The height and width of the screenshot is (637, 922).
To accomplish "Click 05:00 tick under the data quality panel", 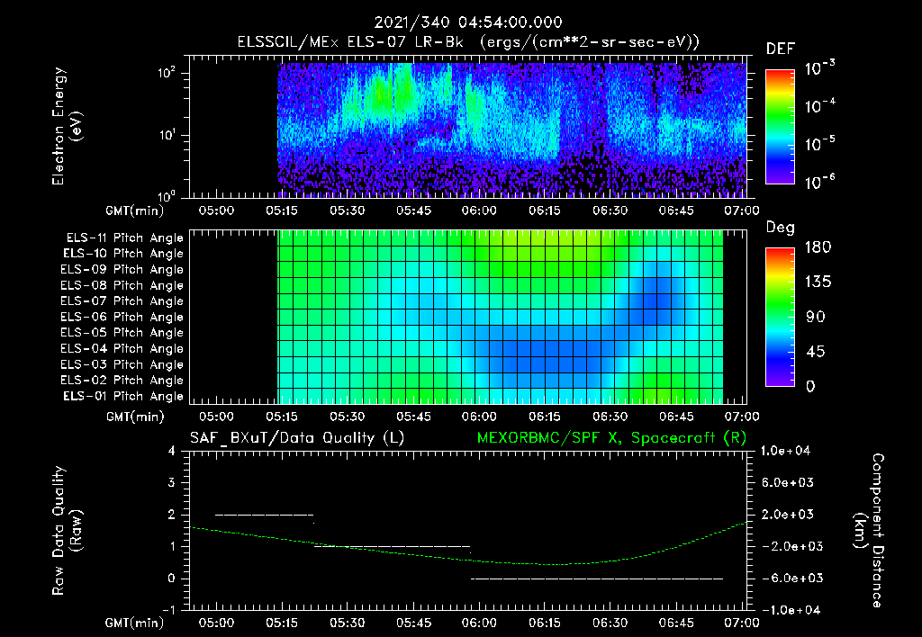I will 216,623.
